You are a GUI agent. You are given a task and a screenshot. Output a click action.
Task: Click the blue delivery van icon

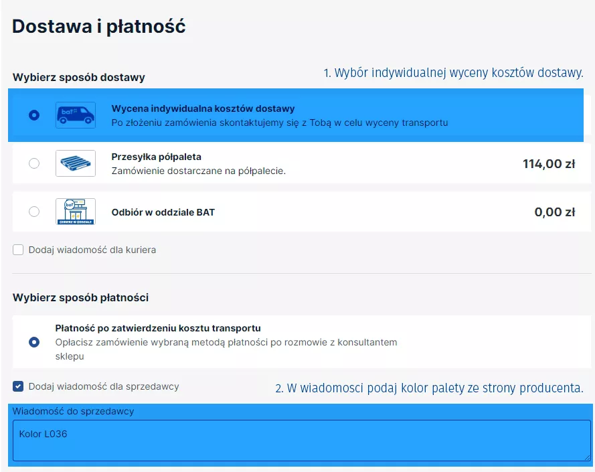click(x=75, y=115)
